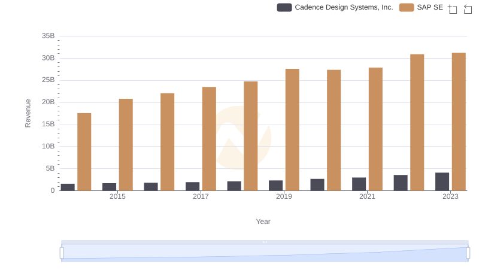Toggle the Cadence Design Systems legend entry
The image size is (479, 276).
pyautogui.click(x=335, y=7)
